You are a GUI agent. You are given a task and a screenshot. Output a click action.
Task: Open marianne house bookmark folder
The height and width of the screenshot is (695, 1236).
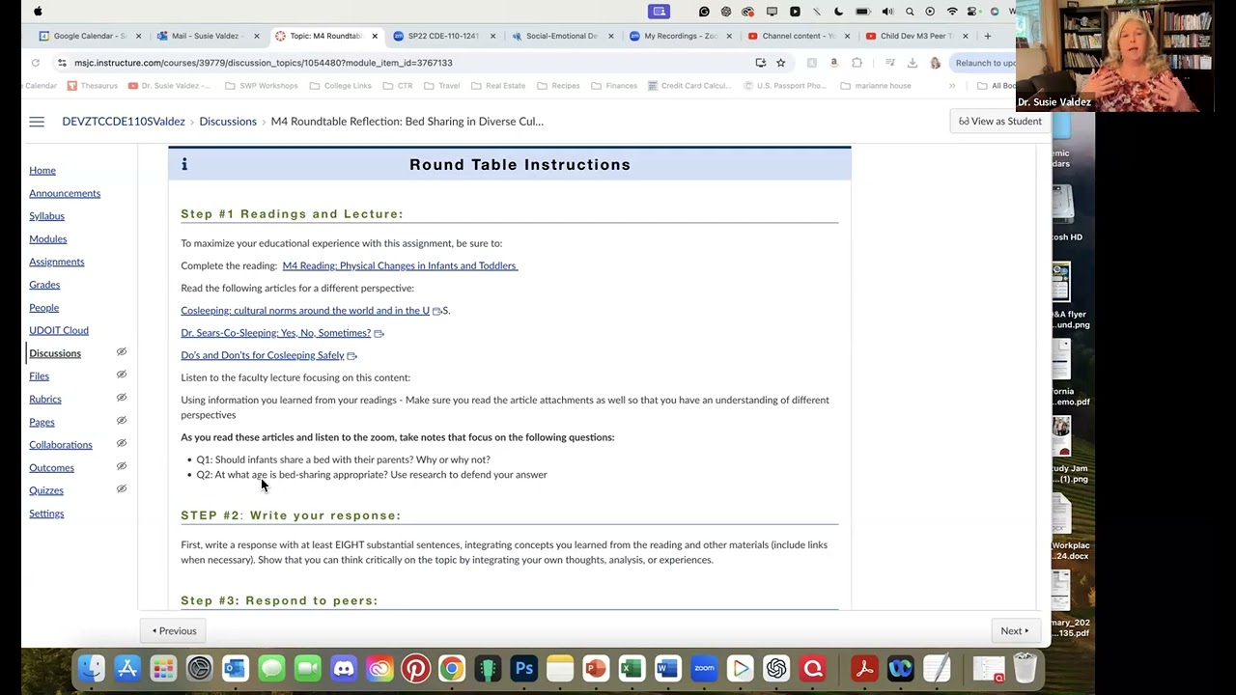tap(876, 86)
